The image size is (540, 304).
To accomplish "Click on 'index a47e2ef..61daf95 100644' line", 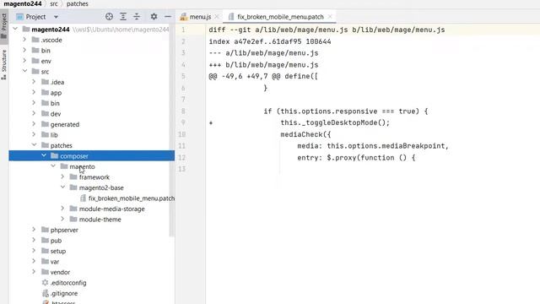I will 270,41.
